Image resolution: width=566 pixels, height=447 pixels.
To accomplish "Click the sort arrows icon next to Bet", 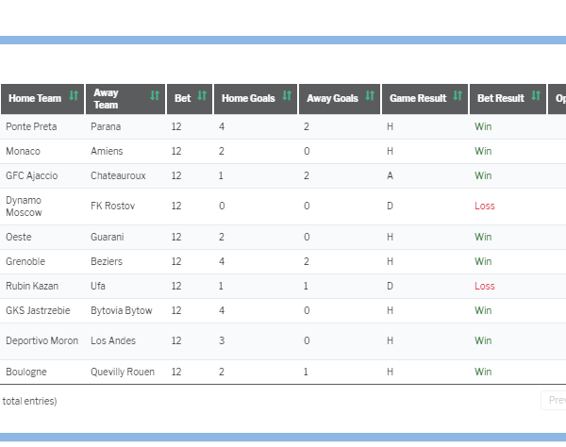I will (x=202, y=97).
